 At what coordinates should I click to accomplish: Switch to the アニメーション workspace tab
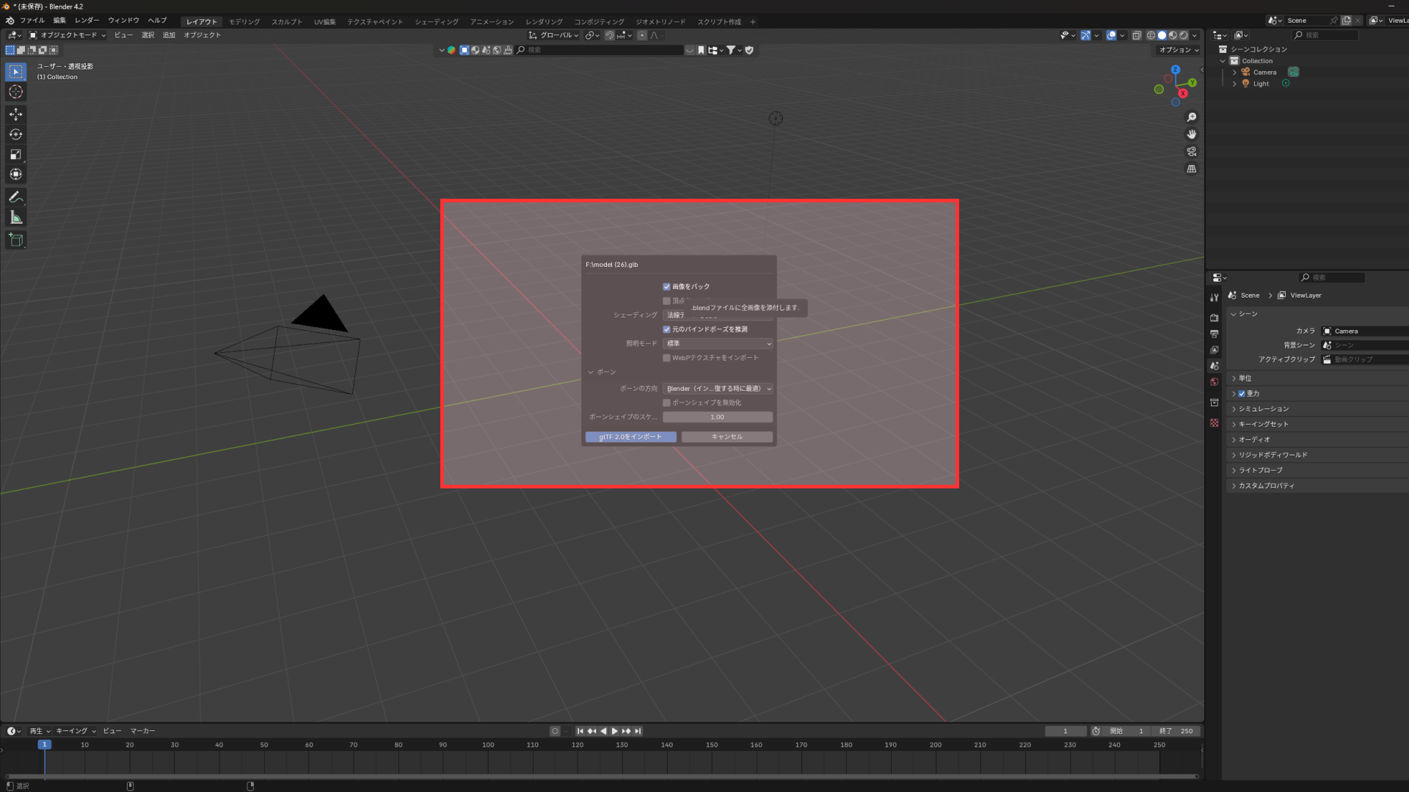tap(492, 22)
